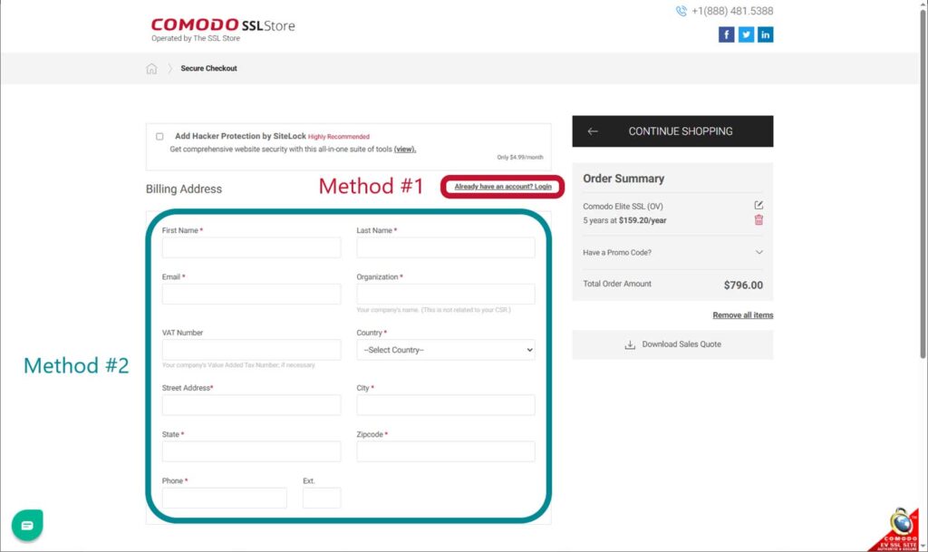Open the Twitter social icon
Viewport: 928px width, 552px height.
[746, 34]
